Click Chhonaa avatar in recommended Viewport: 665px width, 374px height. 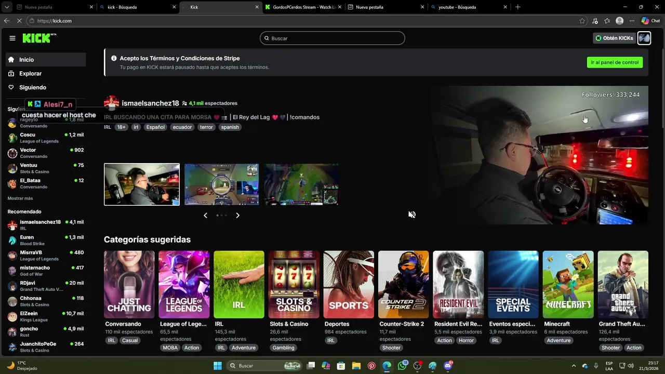click(12, 301)
